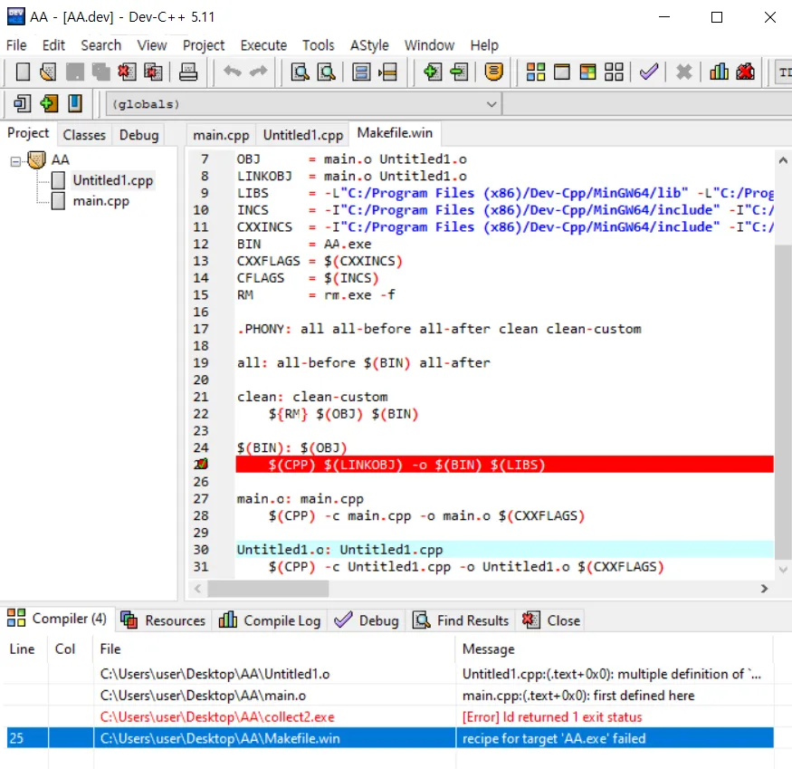Click the Close All toolbar icon
This screenshot has height=769, width=792.
click(153, 72)
